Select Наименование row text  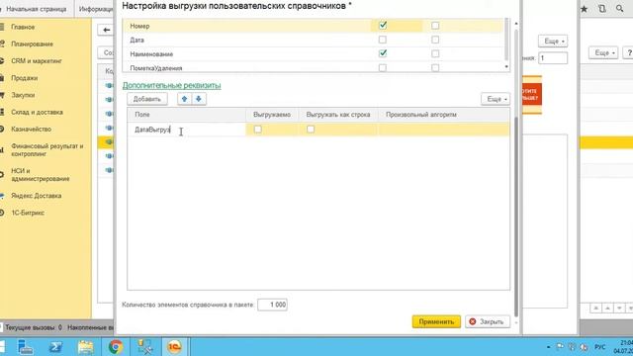151,54
